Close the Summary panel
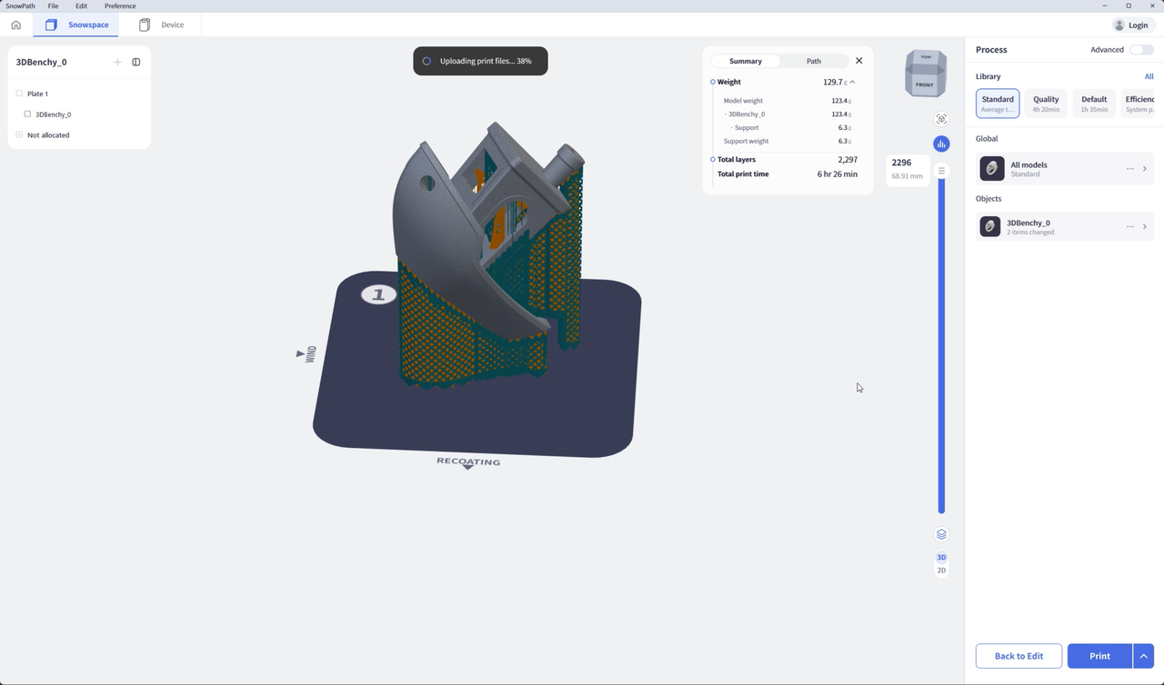 coord(858,61)
